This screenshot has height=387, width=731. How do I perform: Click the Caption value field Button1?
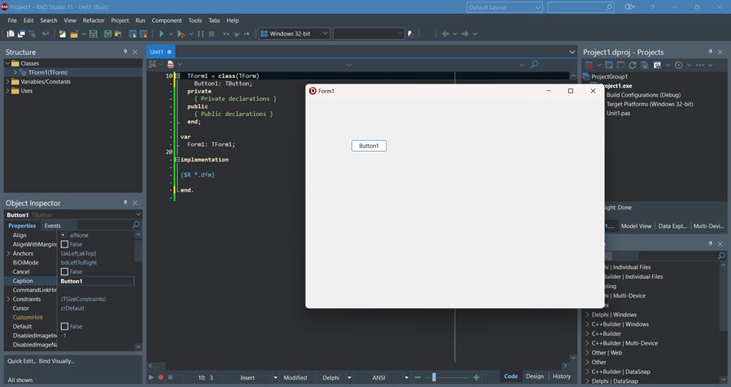pyautogui.click(x=96, y=281)
